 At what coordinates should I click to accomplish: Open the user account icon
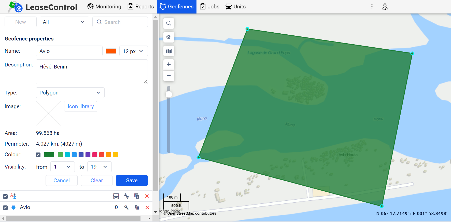[x=385, y=7]
